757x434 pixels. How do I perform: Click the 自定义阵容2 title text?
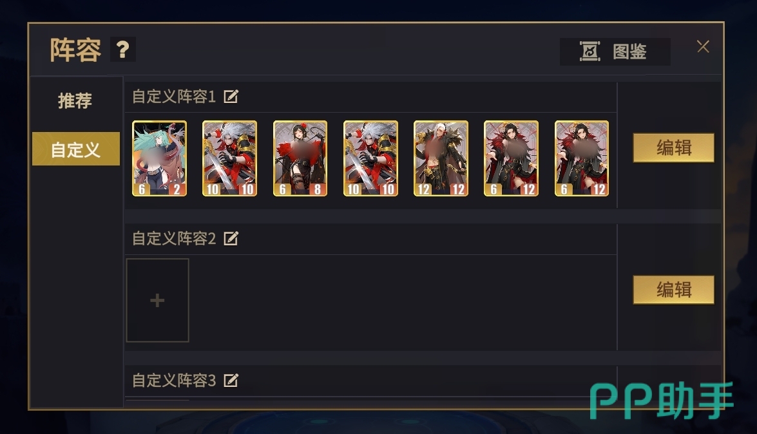[x=174, y=238]
